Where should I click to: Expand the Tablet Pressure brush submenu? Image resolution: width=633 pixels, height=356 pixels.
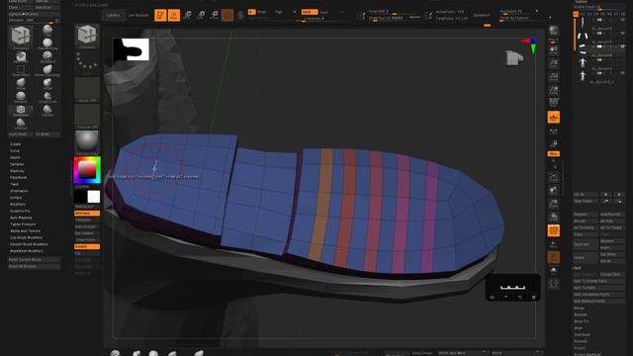[x=23, y=224]
